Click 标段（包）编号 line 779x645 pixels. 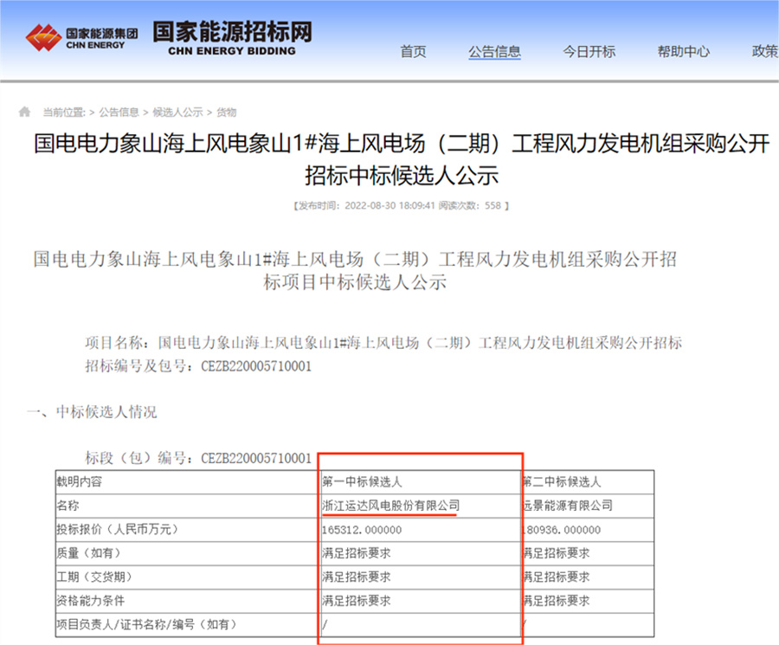(198, 458)
